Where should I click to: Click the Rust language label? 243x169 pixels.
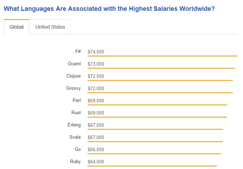click(76, 112)
